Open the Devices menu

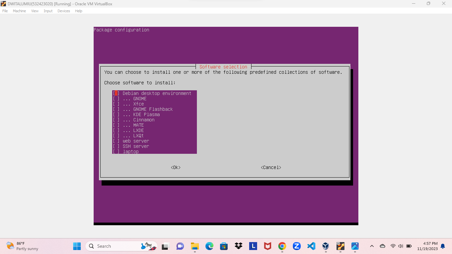(64, 11)
